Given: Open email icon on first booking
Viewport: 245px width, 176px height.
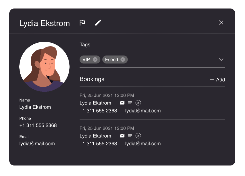Looking at the screenshot, I should tap(122, 103).
